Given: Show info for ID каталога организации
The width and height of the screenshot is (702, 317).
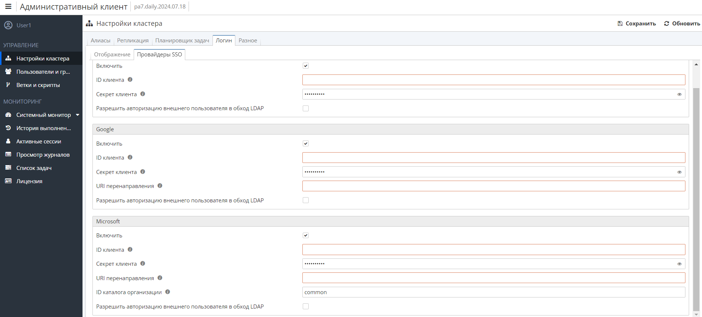Looking at the screenshot, I should (x=168, y=292).
